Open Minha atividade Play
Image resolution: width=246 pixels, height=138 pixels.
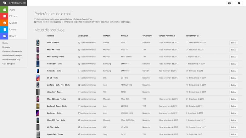(x=11, y=60)
